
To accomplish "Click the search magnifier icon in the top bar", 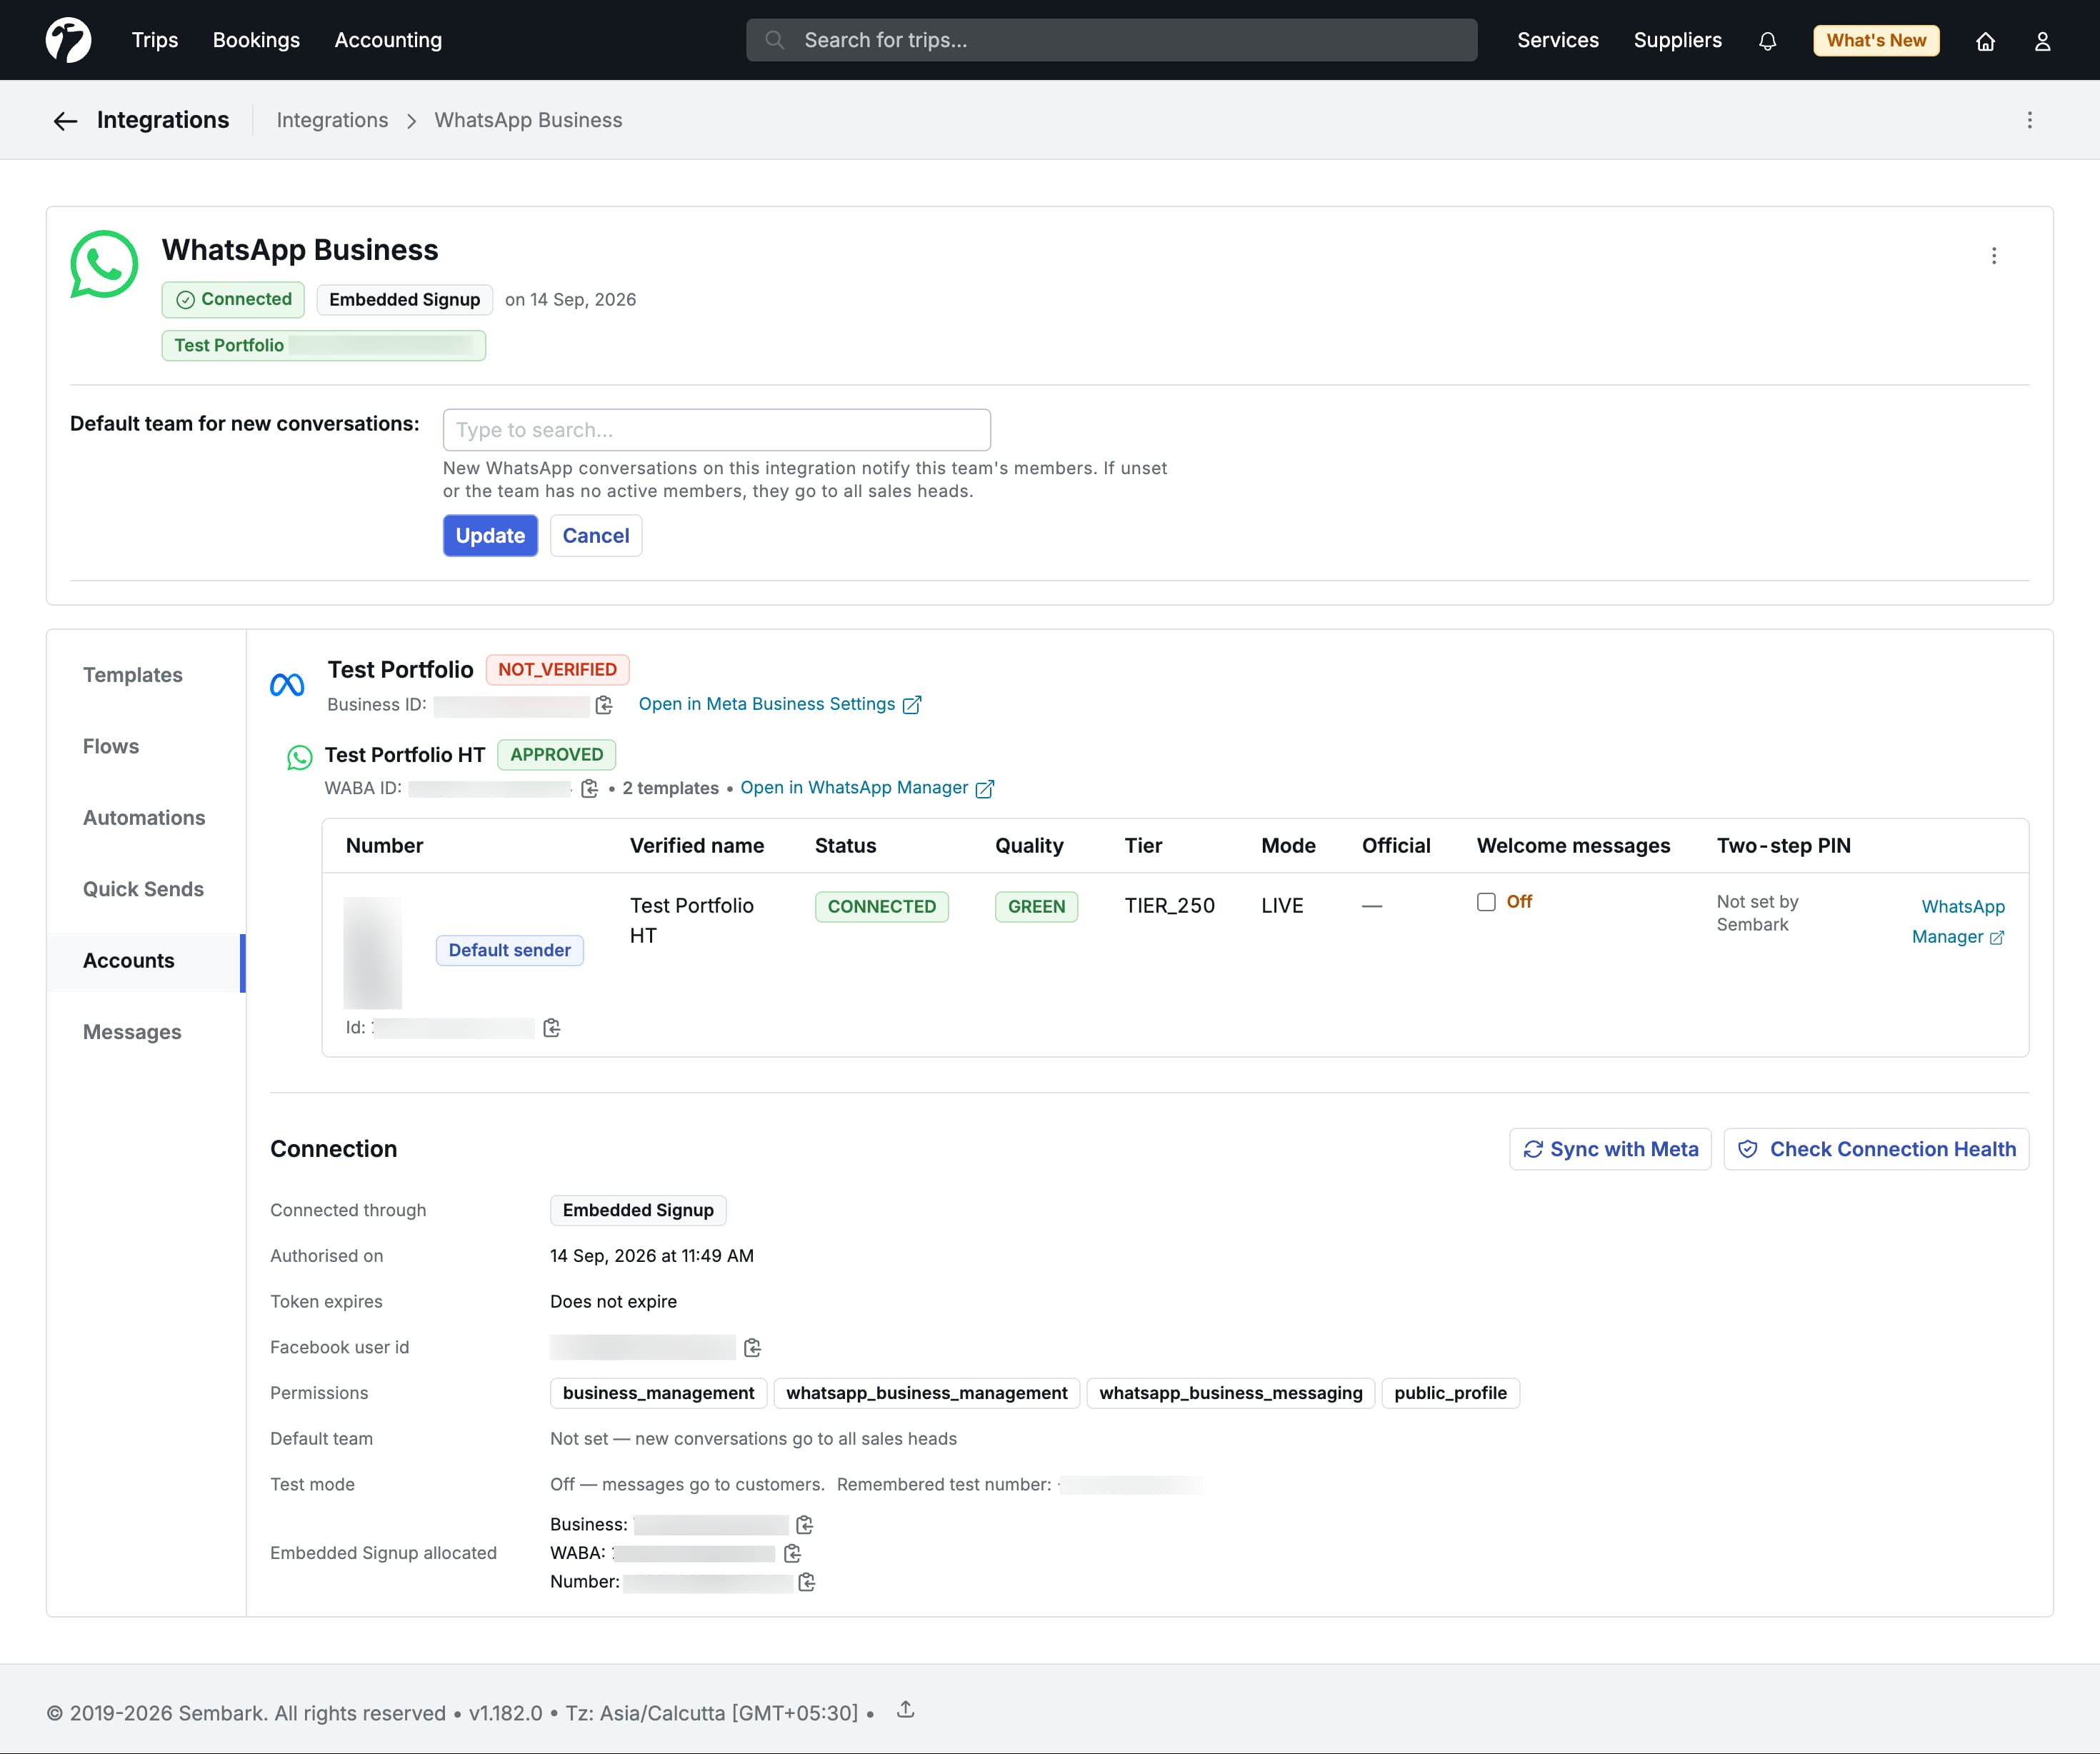I will point(774,41).
